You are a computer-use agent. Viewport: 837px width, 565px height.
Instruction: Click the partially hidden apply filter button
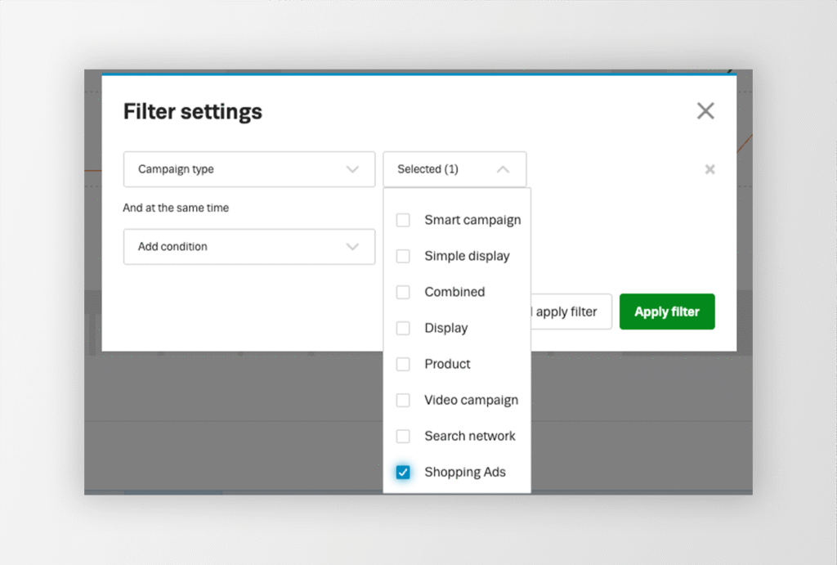click(571, 312)
